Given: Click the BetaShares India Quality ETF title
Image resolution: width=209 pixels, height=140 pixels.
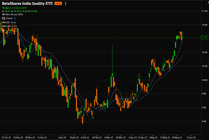Looking at the screenshot, I should (27, 3).
